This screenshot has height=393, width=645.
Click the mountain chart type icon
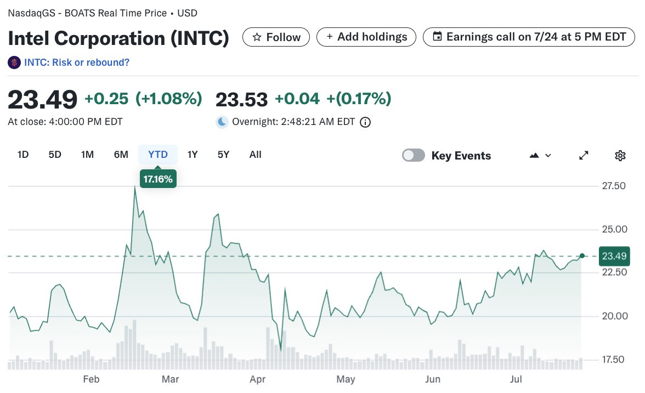[x=534, y=156]
